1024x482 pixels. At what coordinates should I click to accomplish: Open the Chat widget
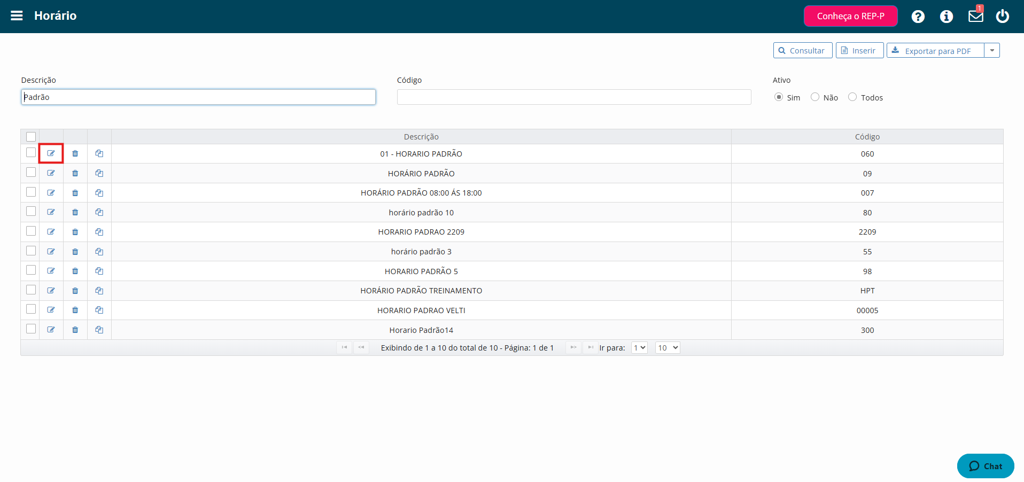point(986,466)
